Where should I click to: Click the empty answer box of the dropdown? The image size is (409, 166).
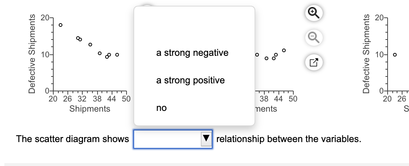(167, 138)
